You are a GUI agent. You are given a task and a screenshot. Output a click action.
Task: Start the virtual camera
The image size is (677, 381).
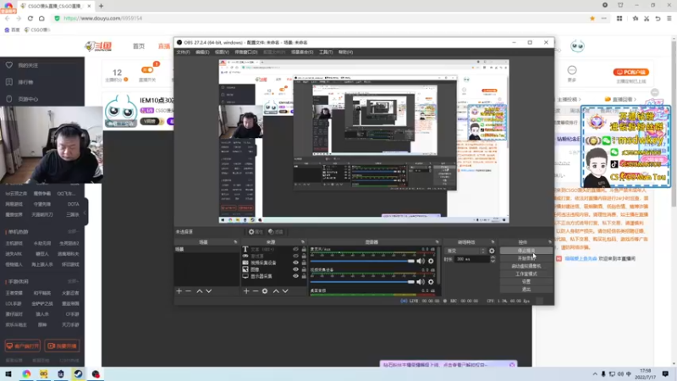coord(526,266)
